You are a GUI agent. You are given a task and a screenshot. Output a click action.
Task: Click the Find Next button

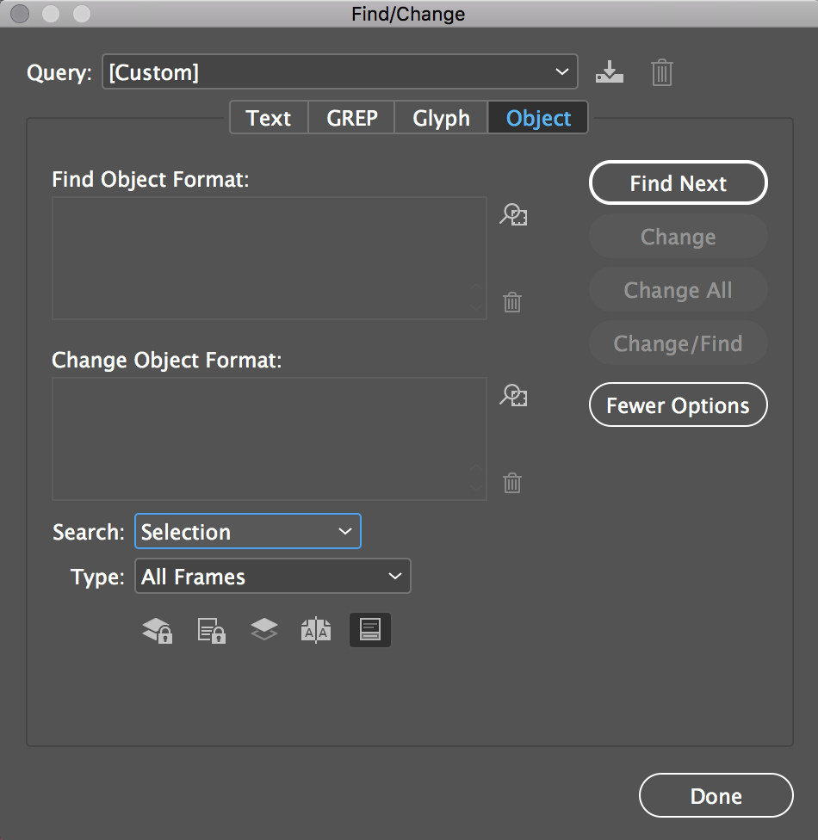679,182
